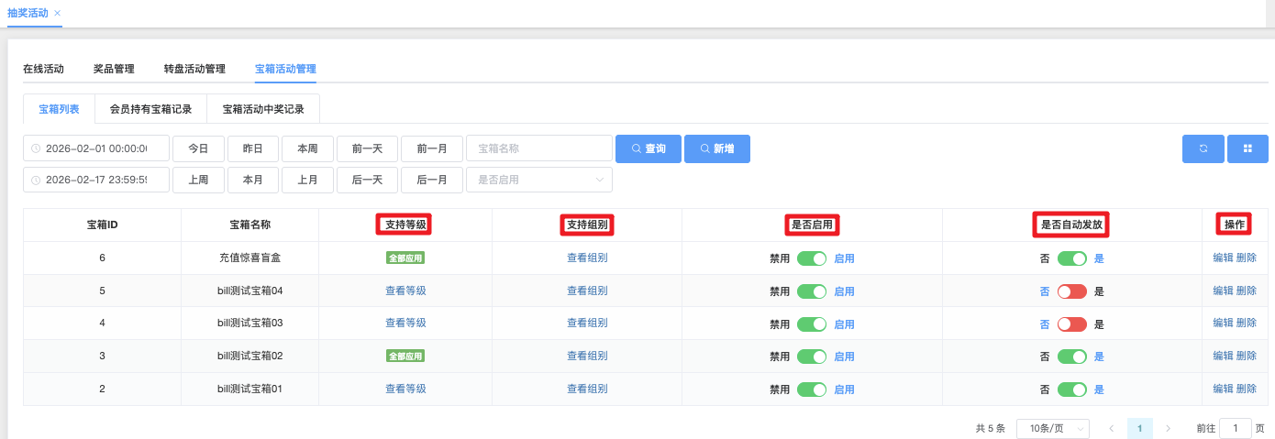Go to the next page arrow
The width and height of the screenshot is (1275, 439).
[1168, 428]
